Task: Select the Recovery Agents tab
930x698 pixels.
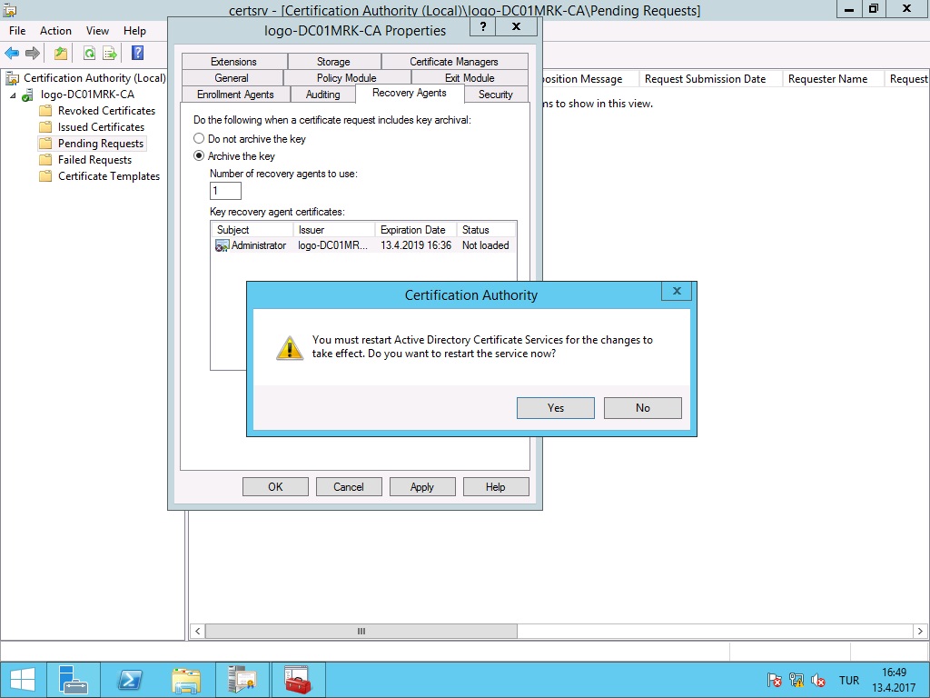Action: pyautogui.click(x=410, y=94)
